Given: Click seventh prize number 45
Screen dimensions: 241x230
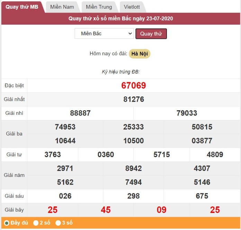Looking at the screenshot, I should (106, 210).
